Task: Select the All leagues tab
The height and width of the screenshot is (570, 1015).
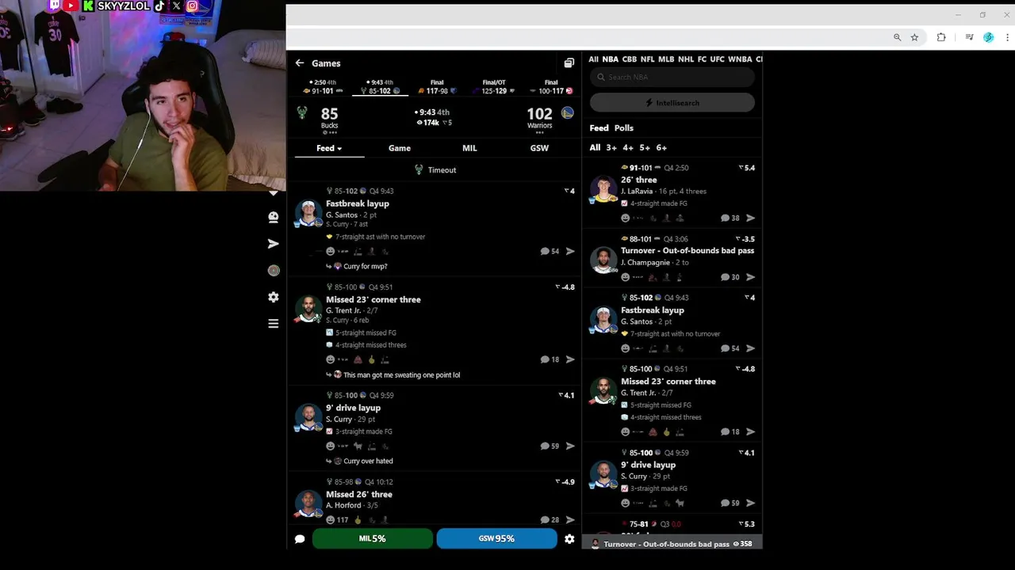Action: (593, 59)
